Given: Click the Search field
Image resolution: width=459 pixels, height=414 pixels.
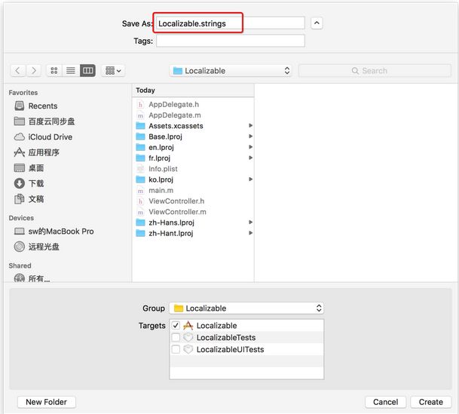Looking at the screenshot, I should 375,71.
